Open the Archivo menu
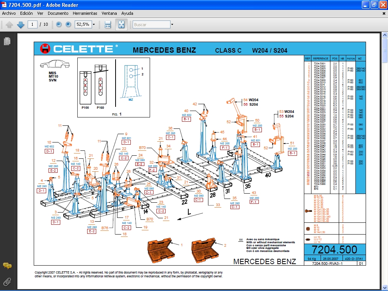Image resolution: width=388 pixels, height=291 pixels. [9, 13]
